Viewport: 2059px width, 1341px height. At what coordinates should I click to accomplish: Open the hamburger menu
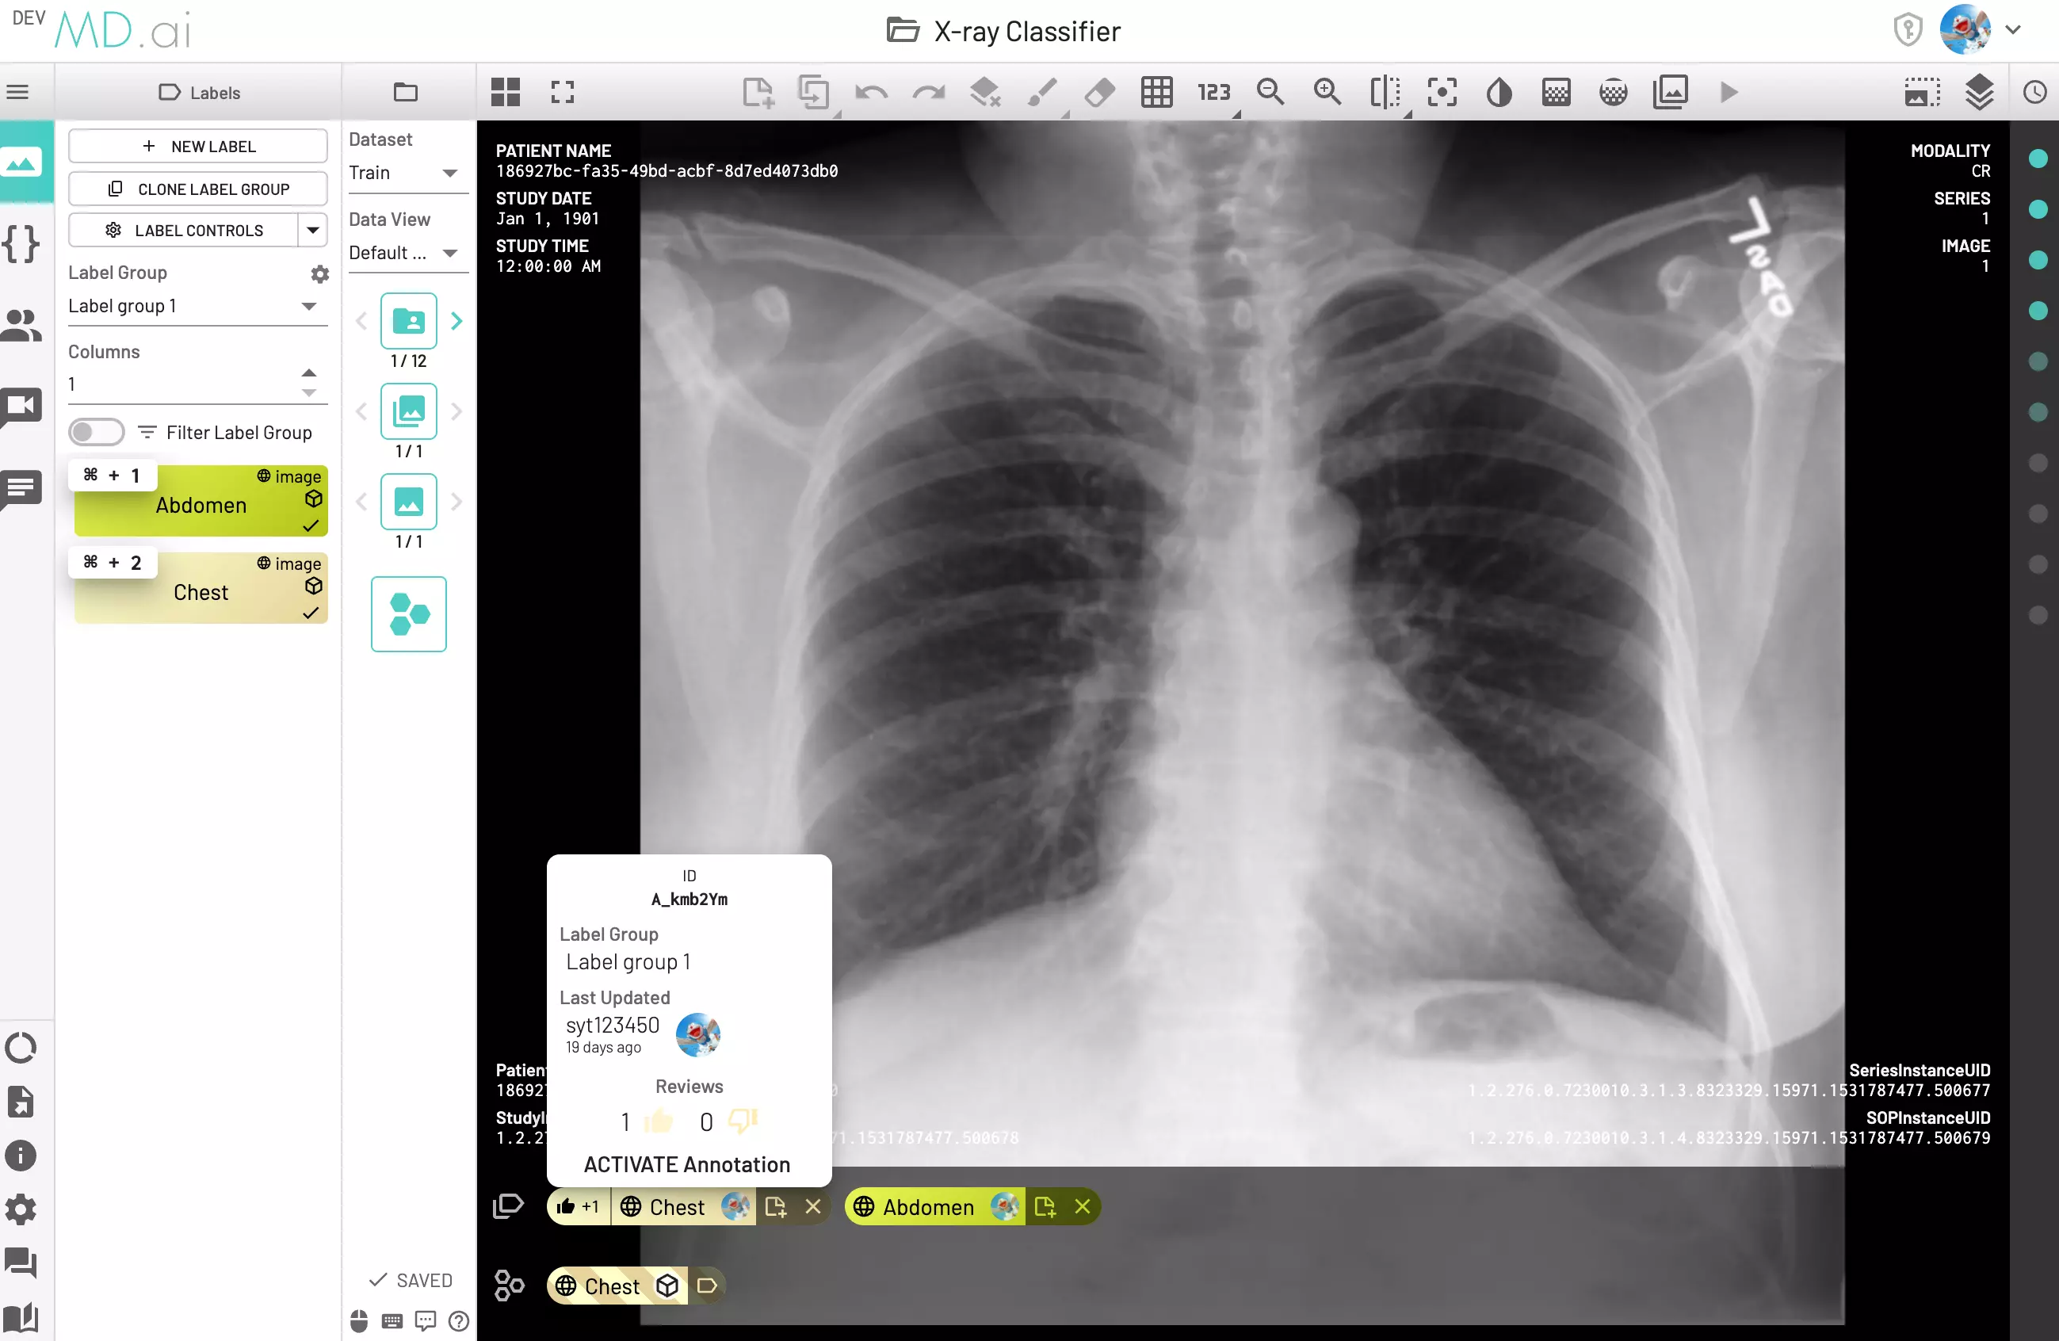point(17,92)
